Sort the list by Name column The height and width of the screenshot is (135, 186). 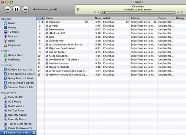(x=67, y=18)
